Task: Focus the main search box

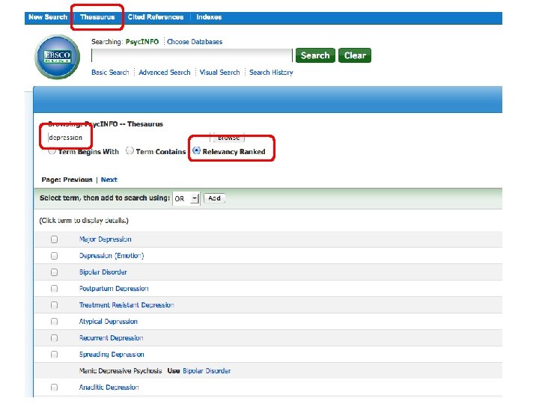Action: click(192, 55)
